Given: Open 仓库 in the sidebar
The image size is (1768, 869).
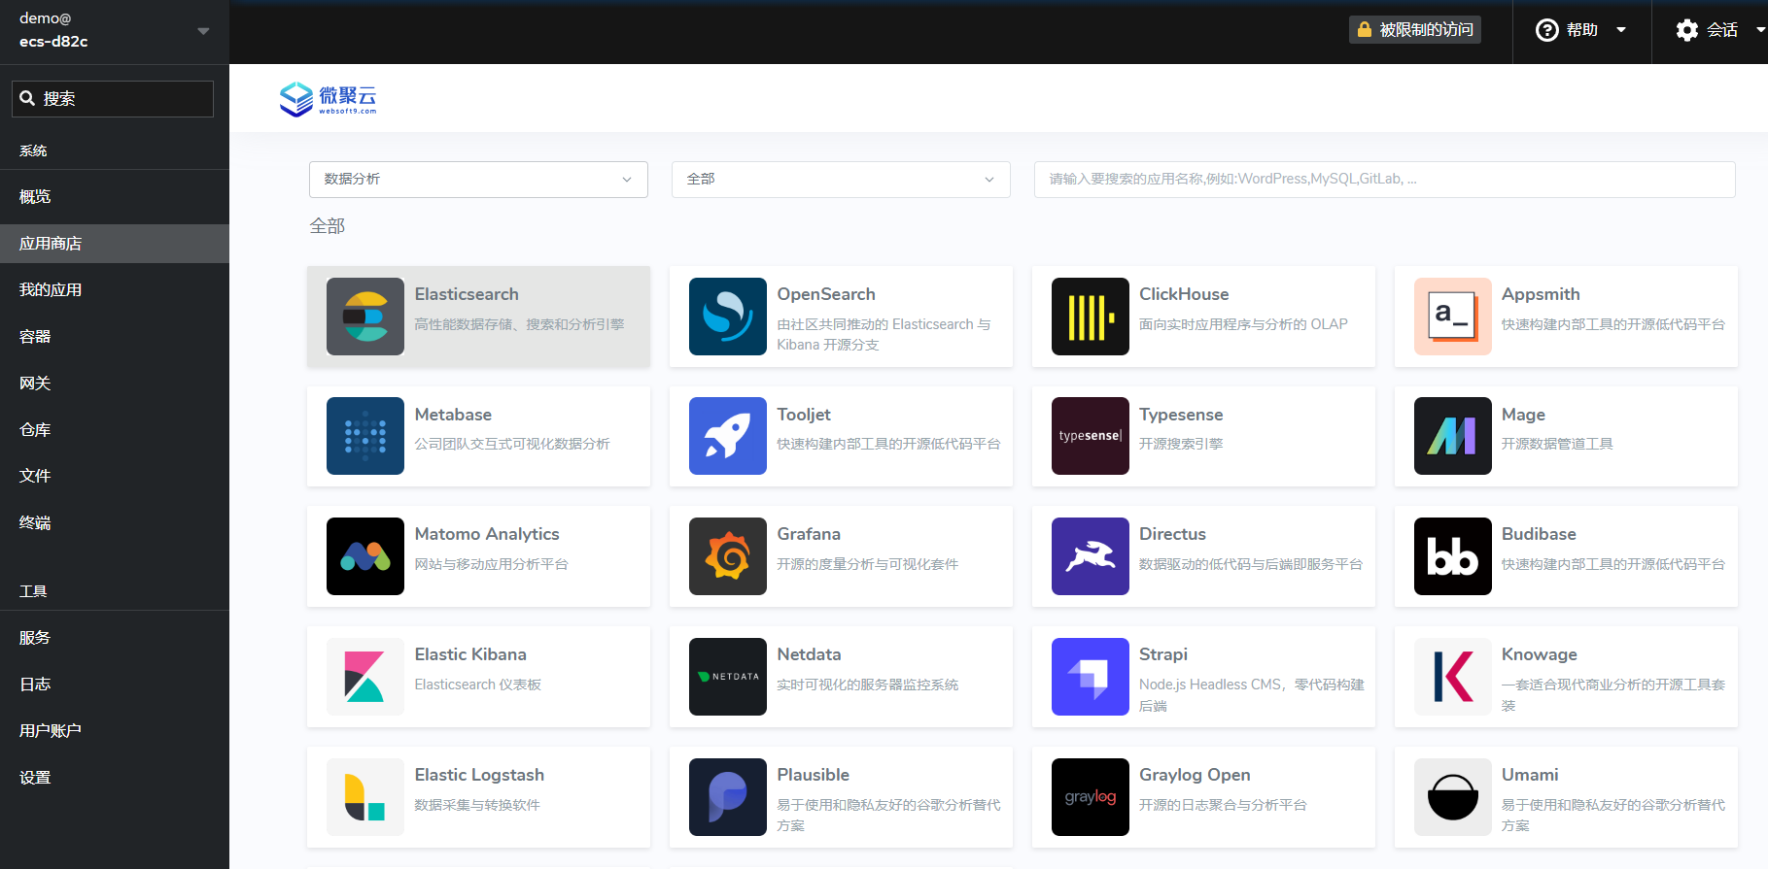Looking at the screenshot, I should click(115, 430).
